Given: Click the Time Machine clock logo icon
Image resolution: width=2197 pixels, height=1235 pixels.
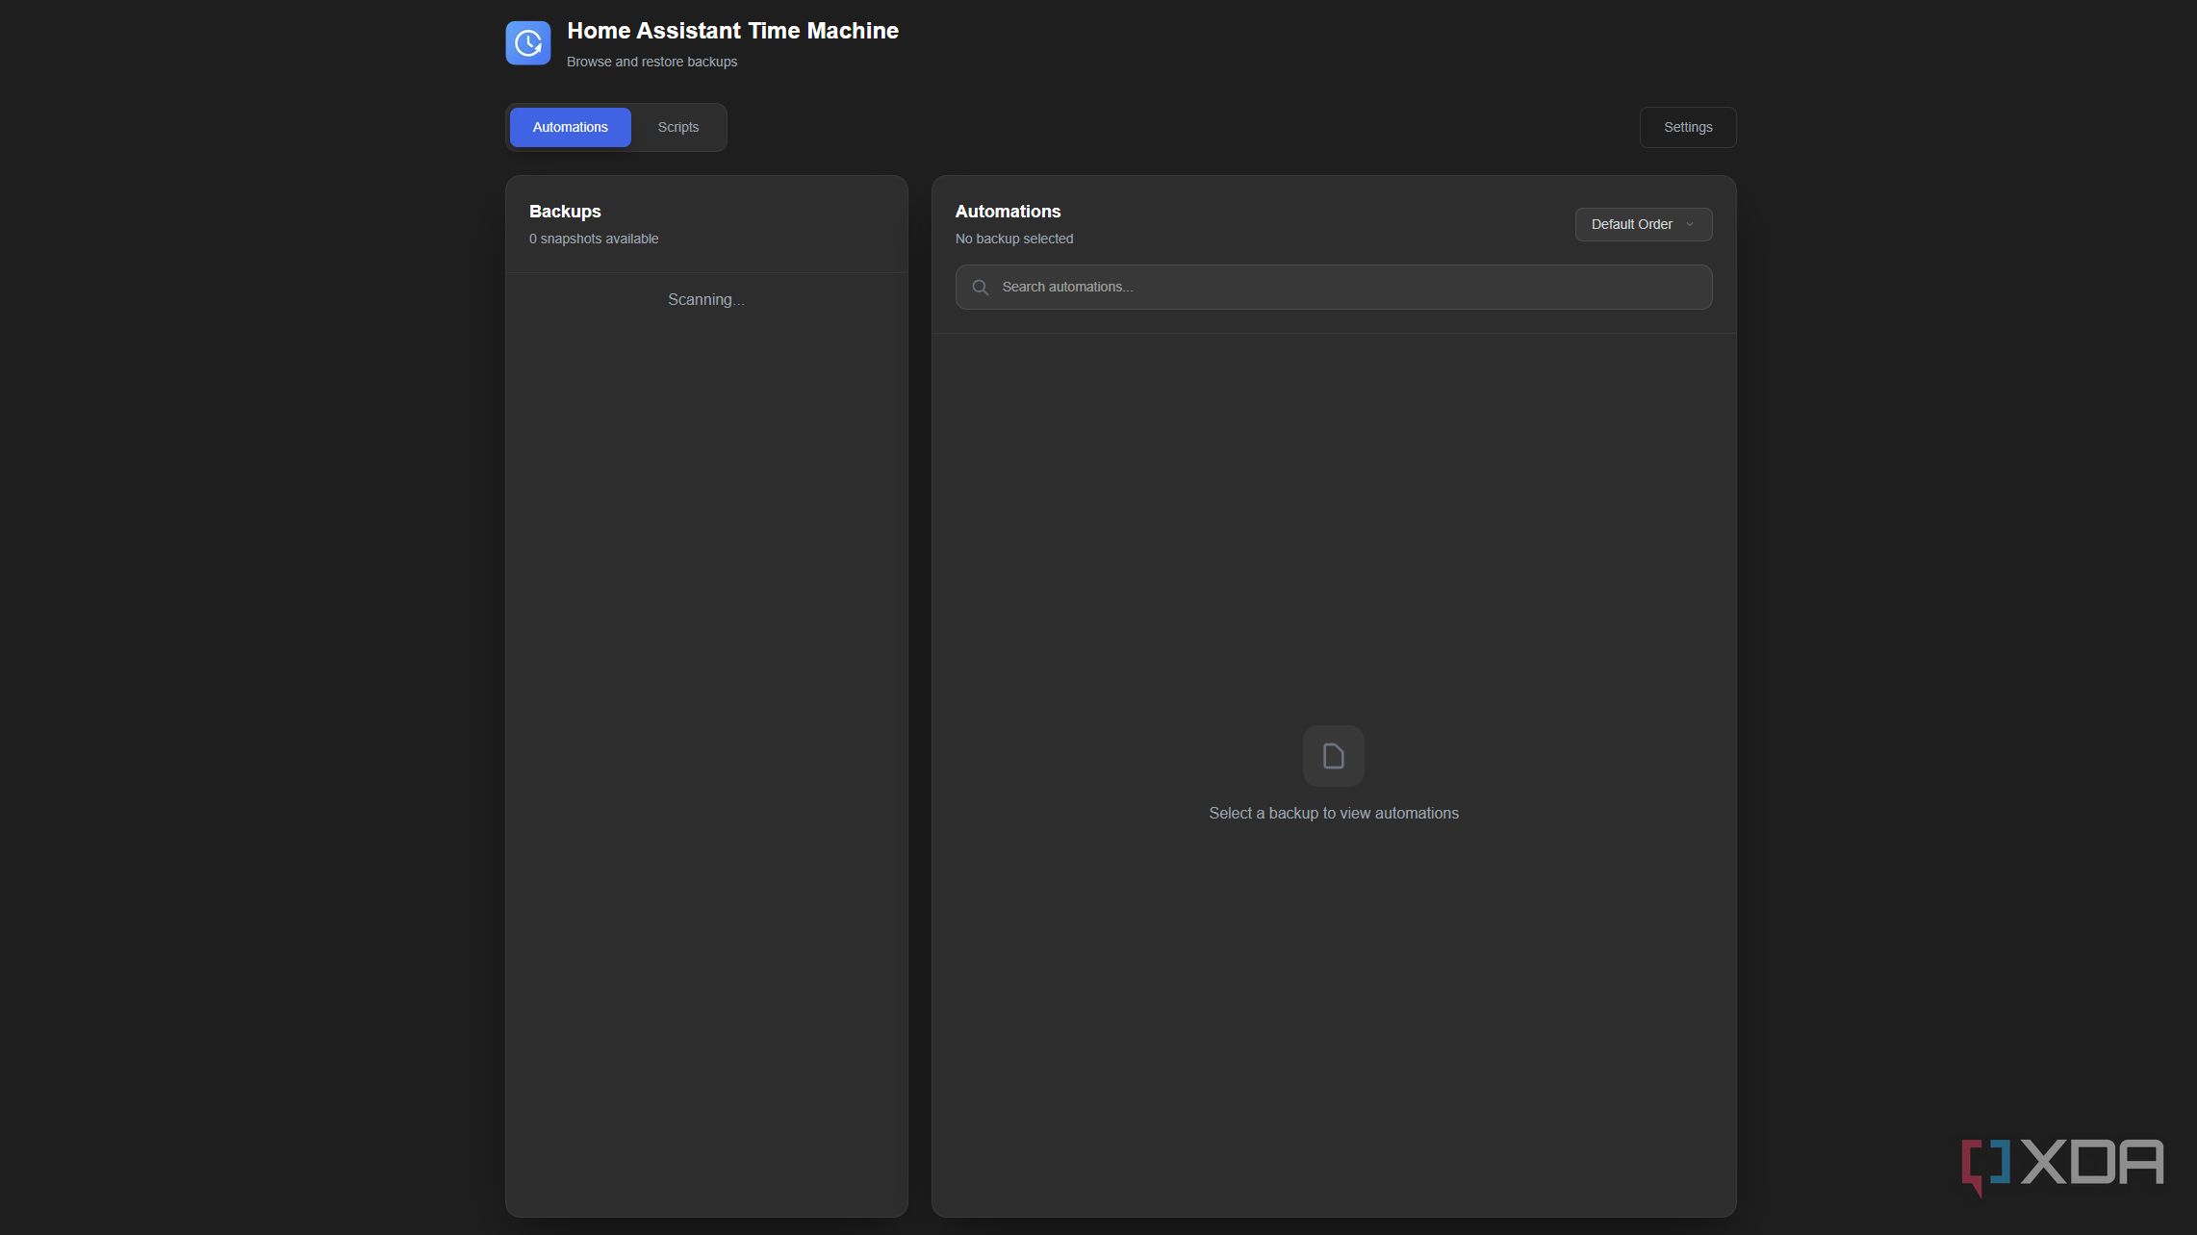Looking at the screenshot, I should 527,43.
